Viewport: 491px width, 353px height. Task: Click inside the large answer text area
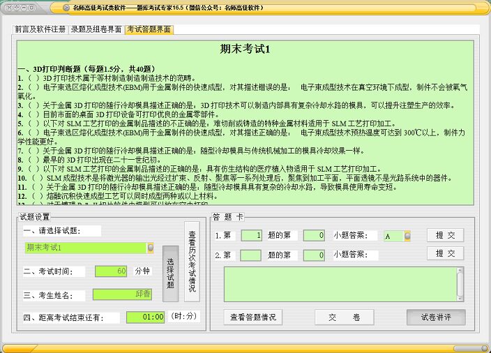(x=340, y=285)
